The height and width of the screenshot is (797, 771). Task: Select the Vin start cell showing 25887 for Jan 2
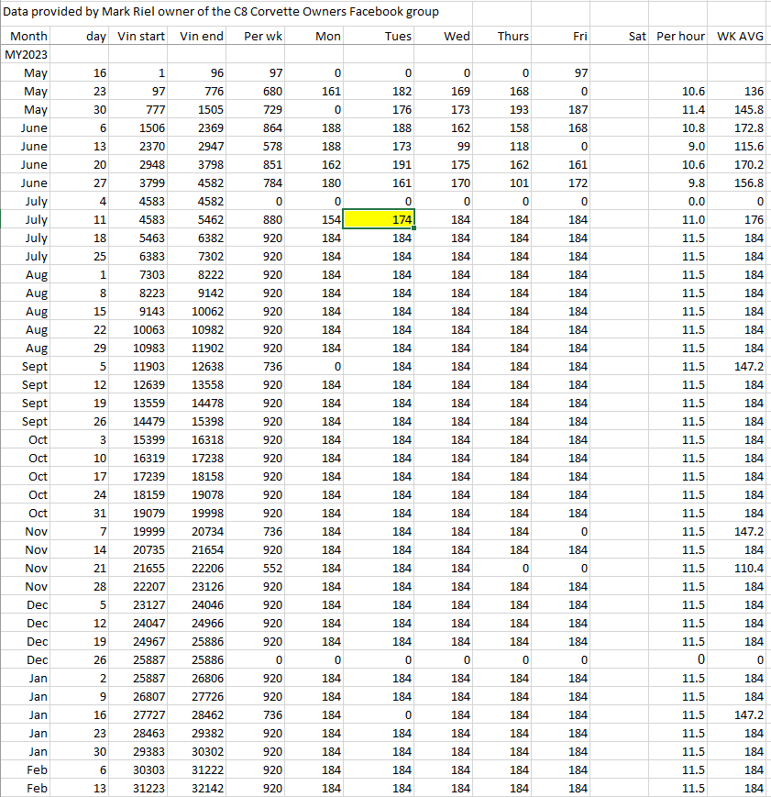pyautogui.click(x=140, y=678)
